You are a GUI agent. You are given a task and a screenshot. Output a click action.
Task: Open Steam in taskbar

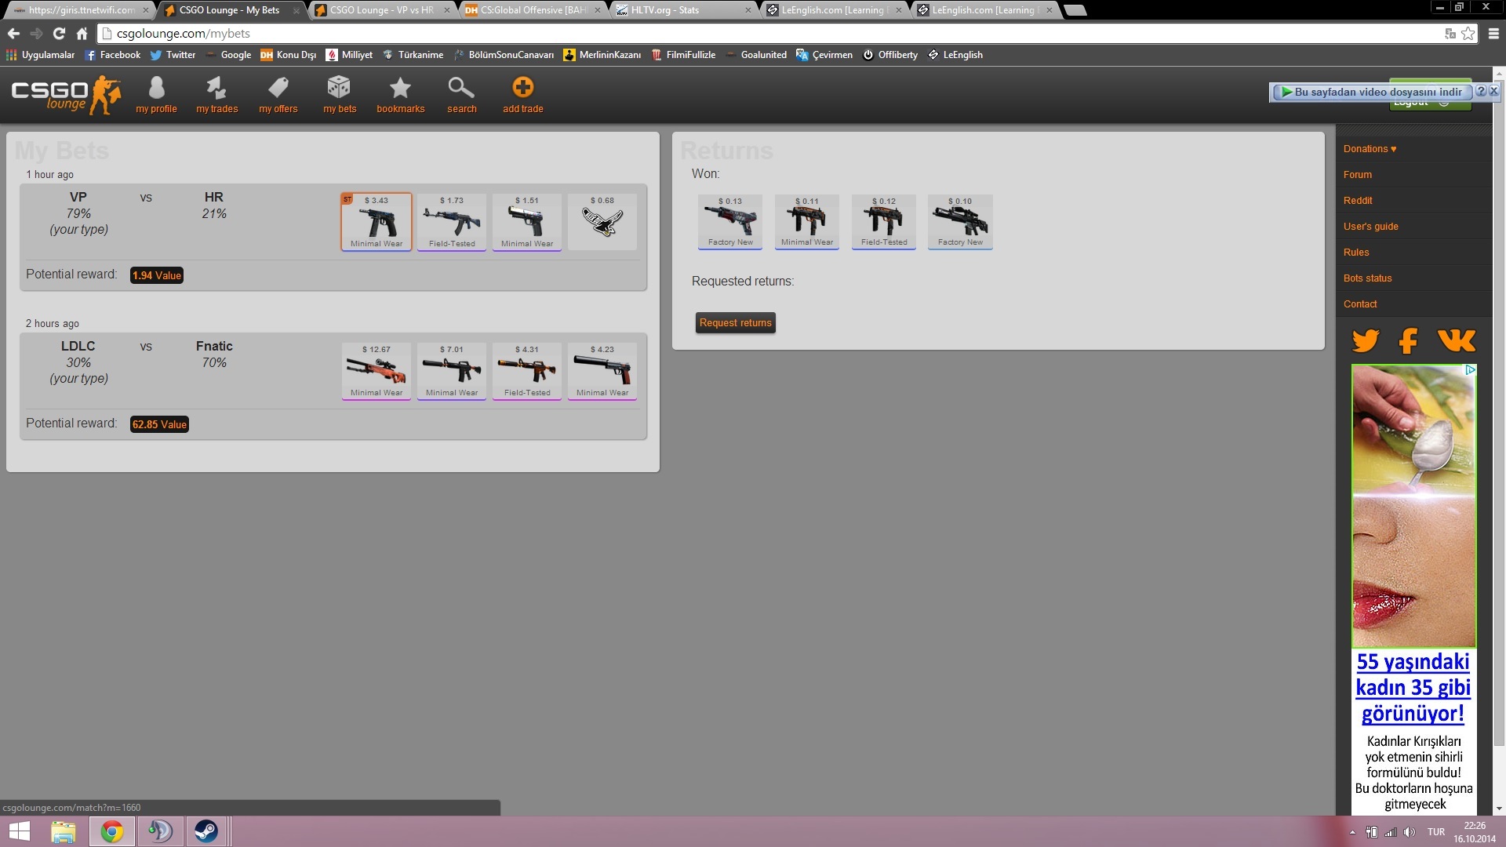[x=206, y=831]
